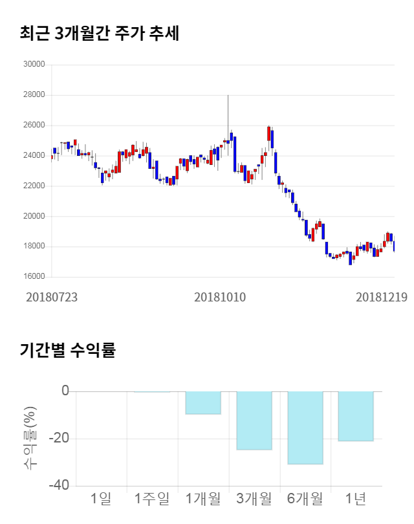
Task: Click the 1일 period label
Action: [x=101, y=499]
